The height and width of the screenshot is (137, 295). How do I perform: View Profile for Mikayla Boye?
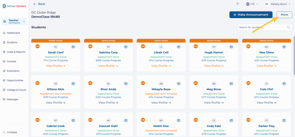pyautogui.click(x=161, y=103)
